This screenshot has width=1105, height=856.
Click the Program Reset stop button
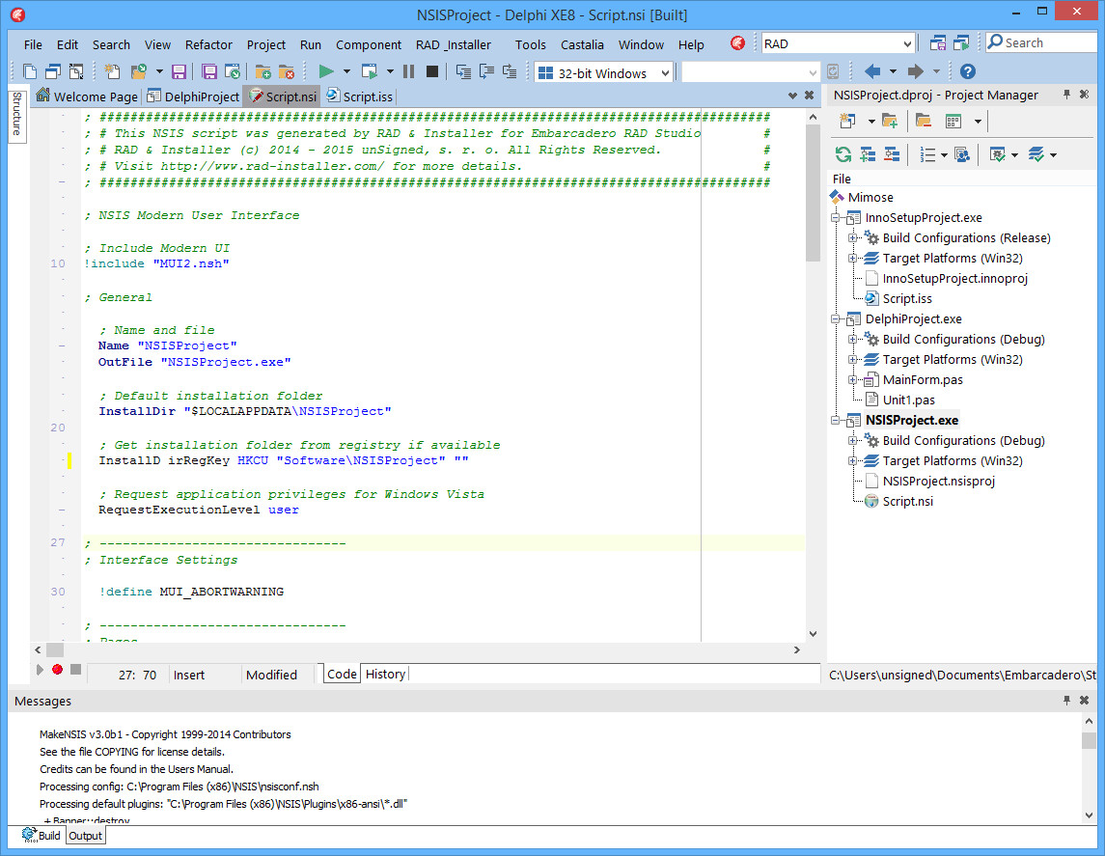coord(432,71)
